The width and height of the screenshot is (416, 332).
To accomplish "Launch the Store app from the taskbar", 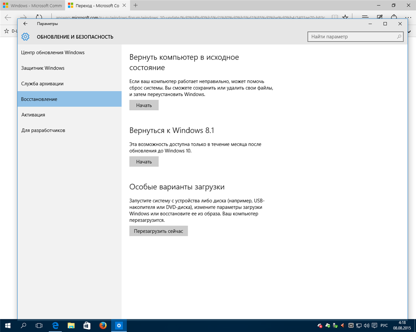I will click(x=87, y=326).
